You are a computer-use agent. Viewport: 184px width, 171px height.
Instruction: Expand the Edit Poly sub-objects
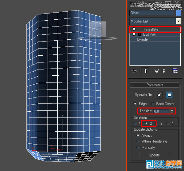coord(140,34)
